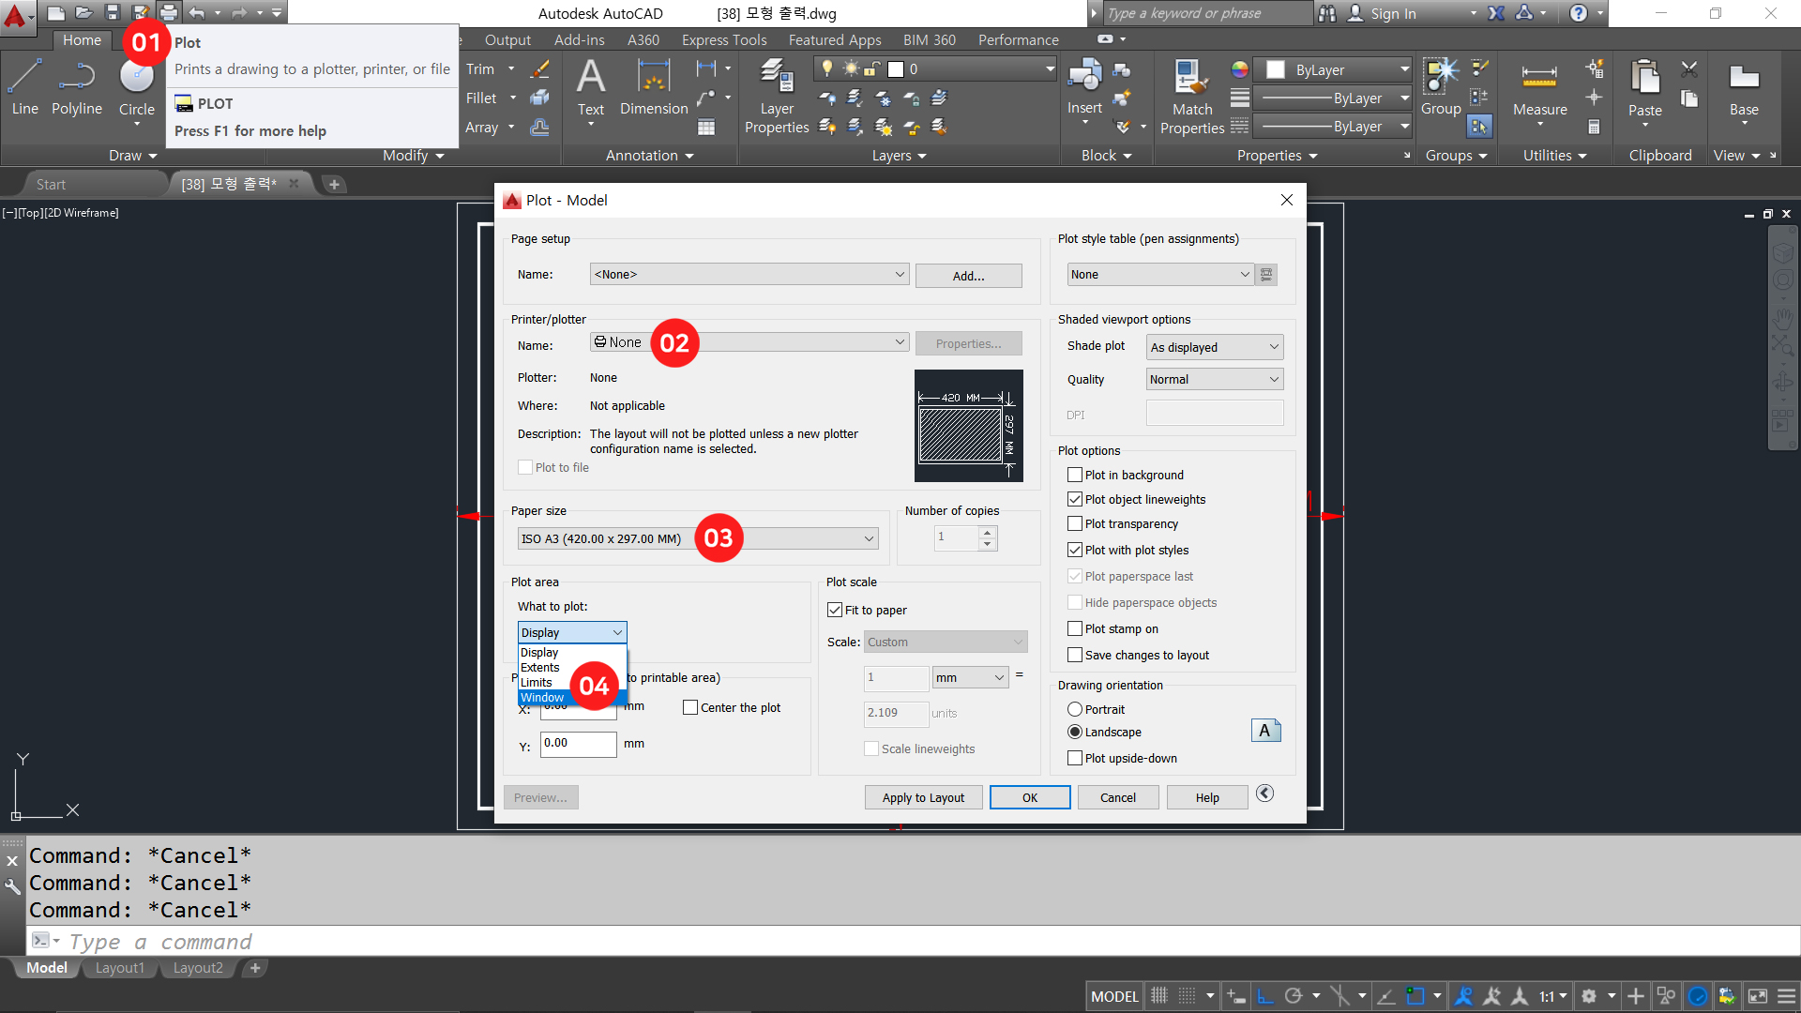This screenshot has width=1801, height=1013.
Task: Click the Text annotation tool
Action: [x=591, y=88]
